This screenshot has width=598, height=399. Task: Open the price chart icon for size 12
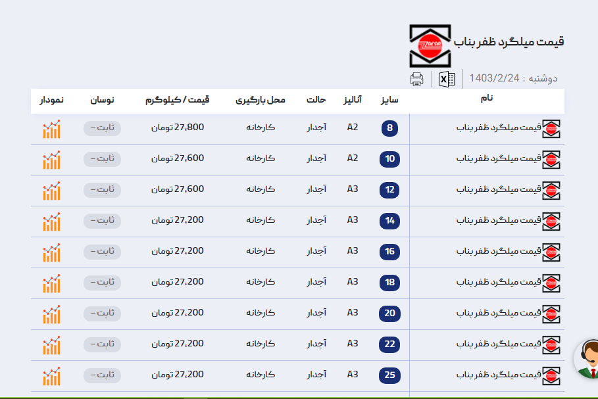[x=51, y=191]
